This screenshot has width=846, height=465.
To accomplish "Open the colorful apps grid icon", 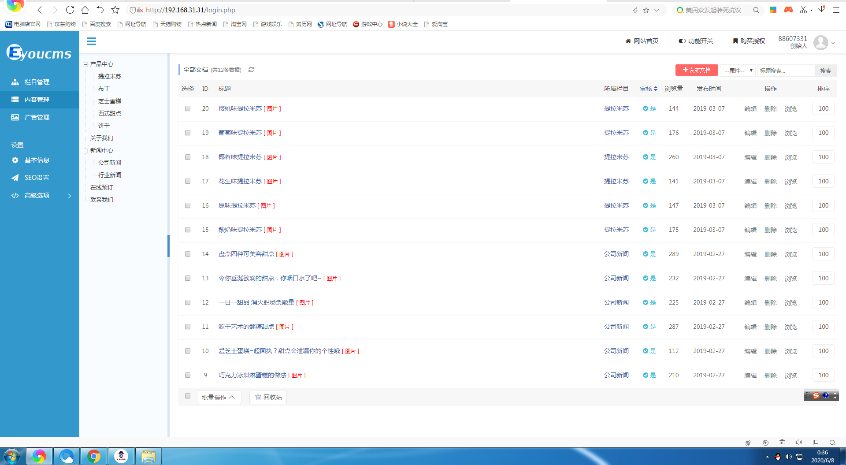I will [773, 10].
